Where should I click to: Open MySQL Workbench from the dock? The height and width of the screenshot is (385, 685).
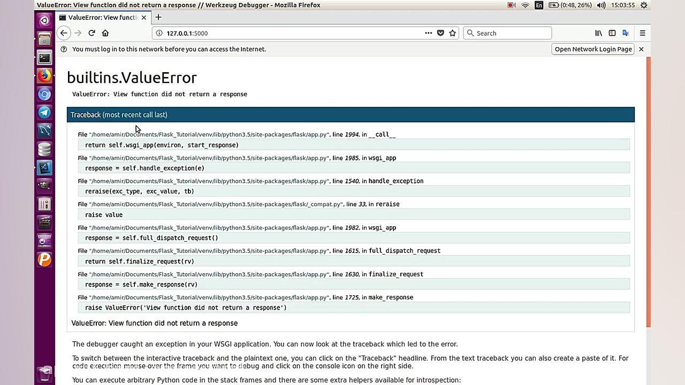pos(44,130)
